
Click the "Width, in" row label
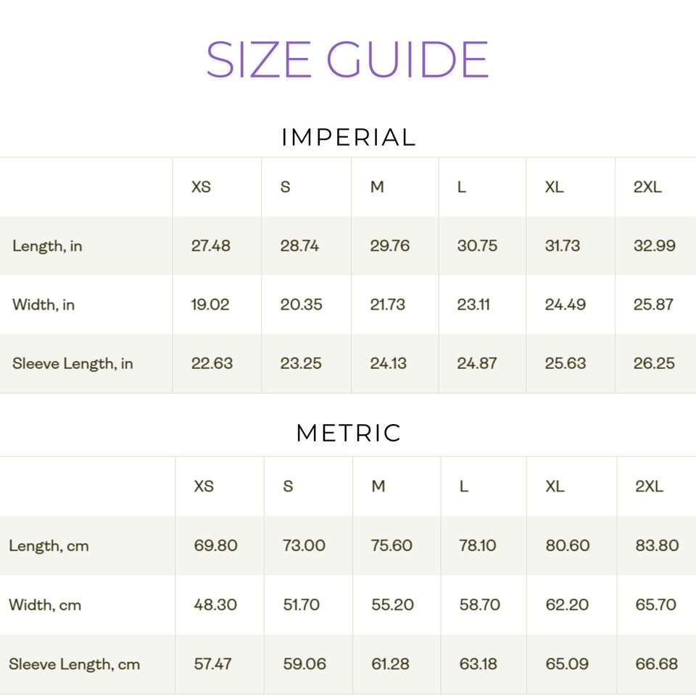pyautogui.click(x=43, y=304)
